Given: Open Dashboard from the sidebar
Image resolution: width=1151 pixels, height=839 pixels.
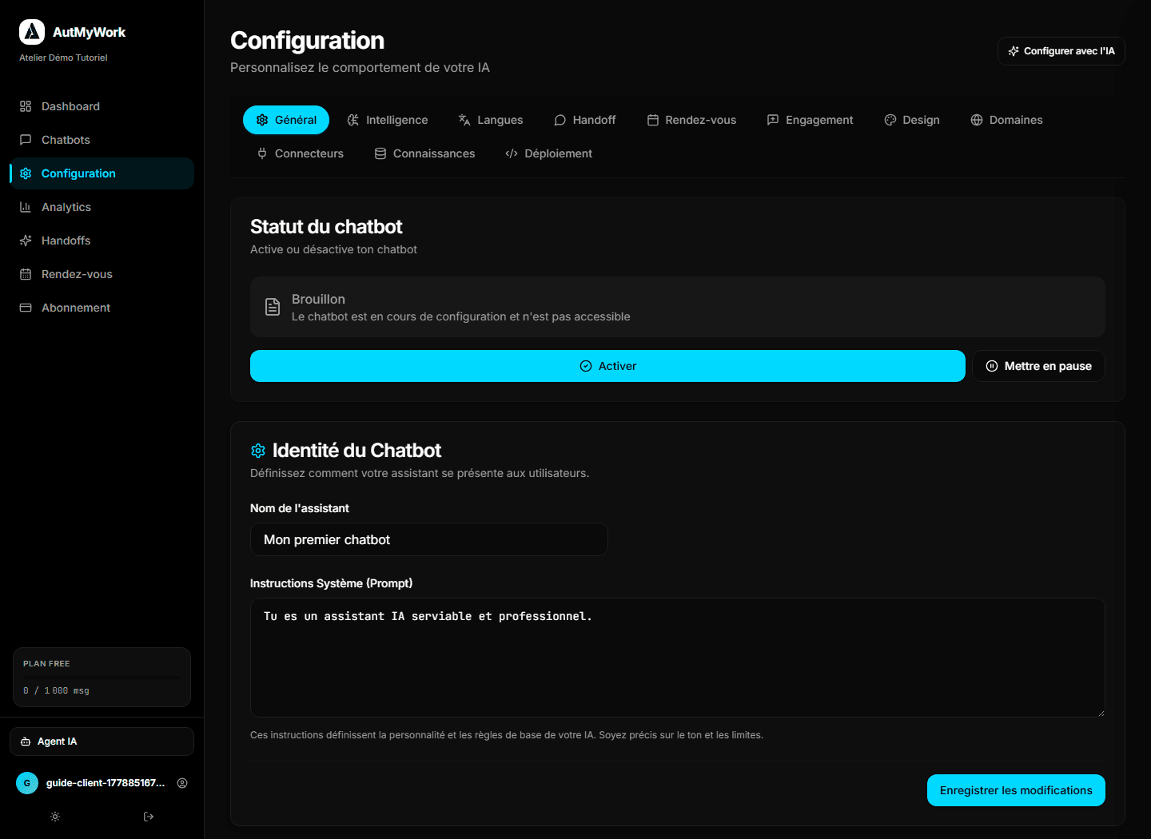Looking at the screenshot, I should pos(102,106).
